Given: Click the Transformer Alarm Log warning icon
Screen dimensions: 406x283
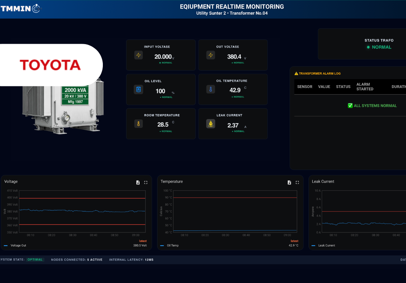Looking at the screenshot, I should pos(296,73).
